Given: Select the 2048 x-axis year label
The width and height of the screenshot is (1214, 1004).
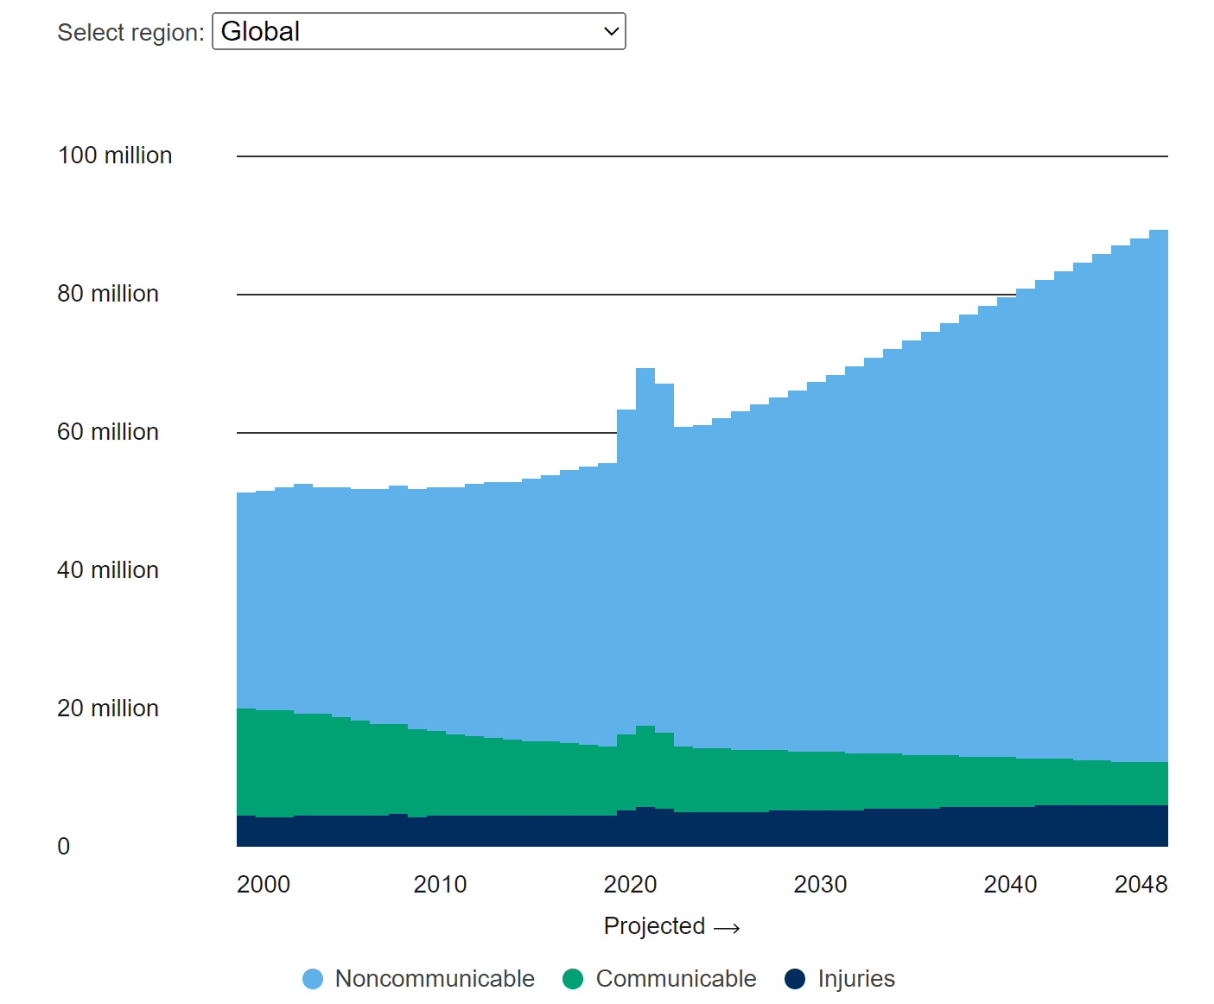Looking at the screenshot, I should click(x=1141, y=885).
